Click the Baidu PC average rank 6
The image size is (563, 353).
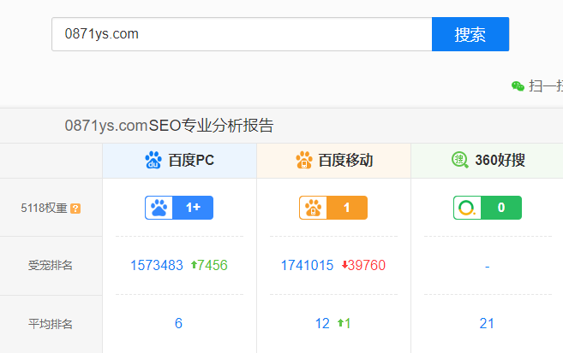point(178,323)
